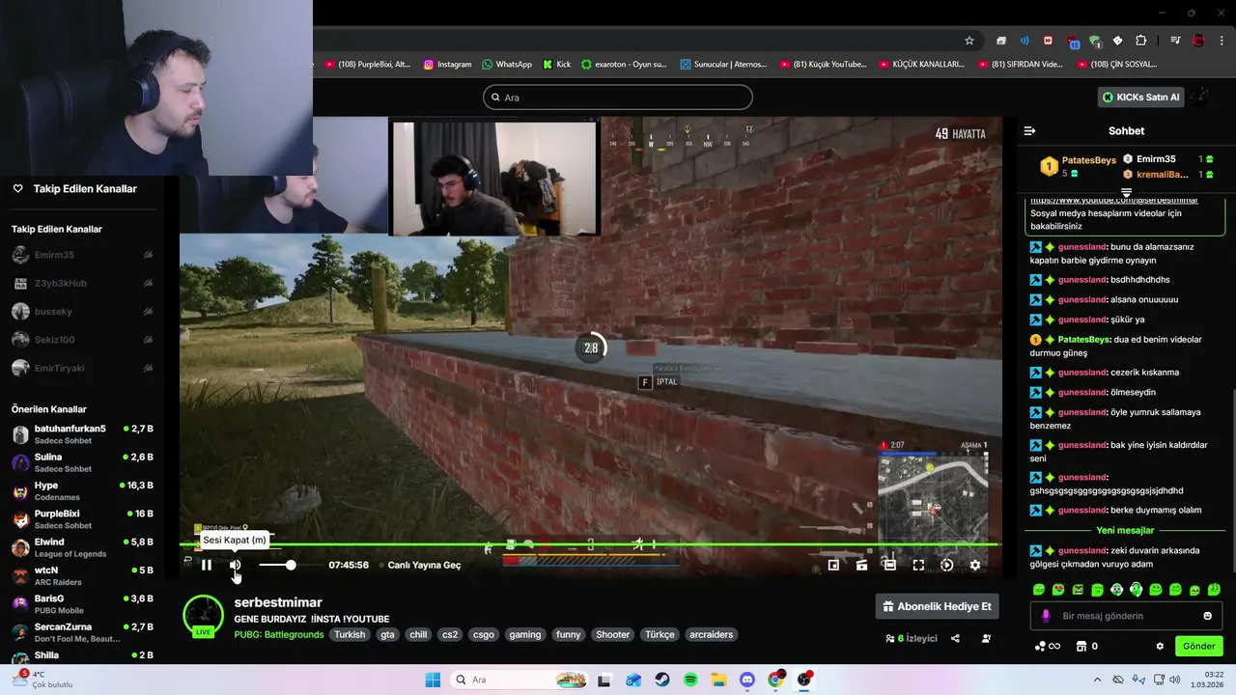Open recommended channel BarisG
This screenshot has height=695, width=1236.
82,604
